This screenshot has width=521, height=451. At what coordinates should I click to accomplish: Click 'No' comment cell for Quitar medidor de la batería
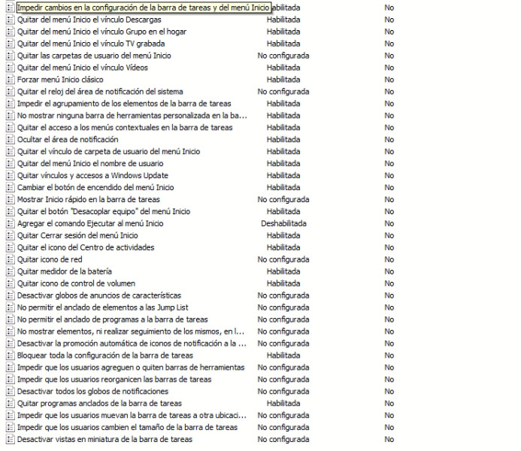point(389,271)
